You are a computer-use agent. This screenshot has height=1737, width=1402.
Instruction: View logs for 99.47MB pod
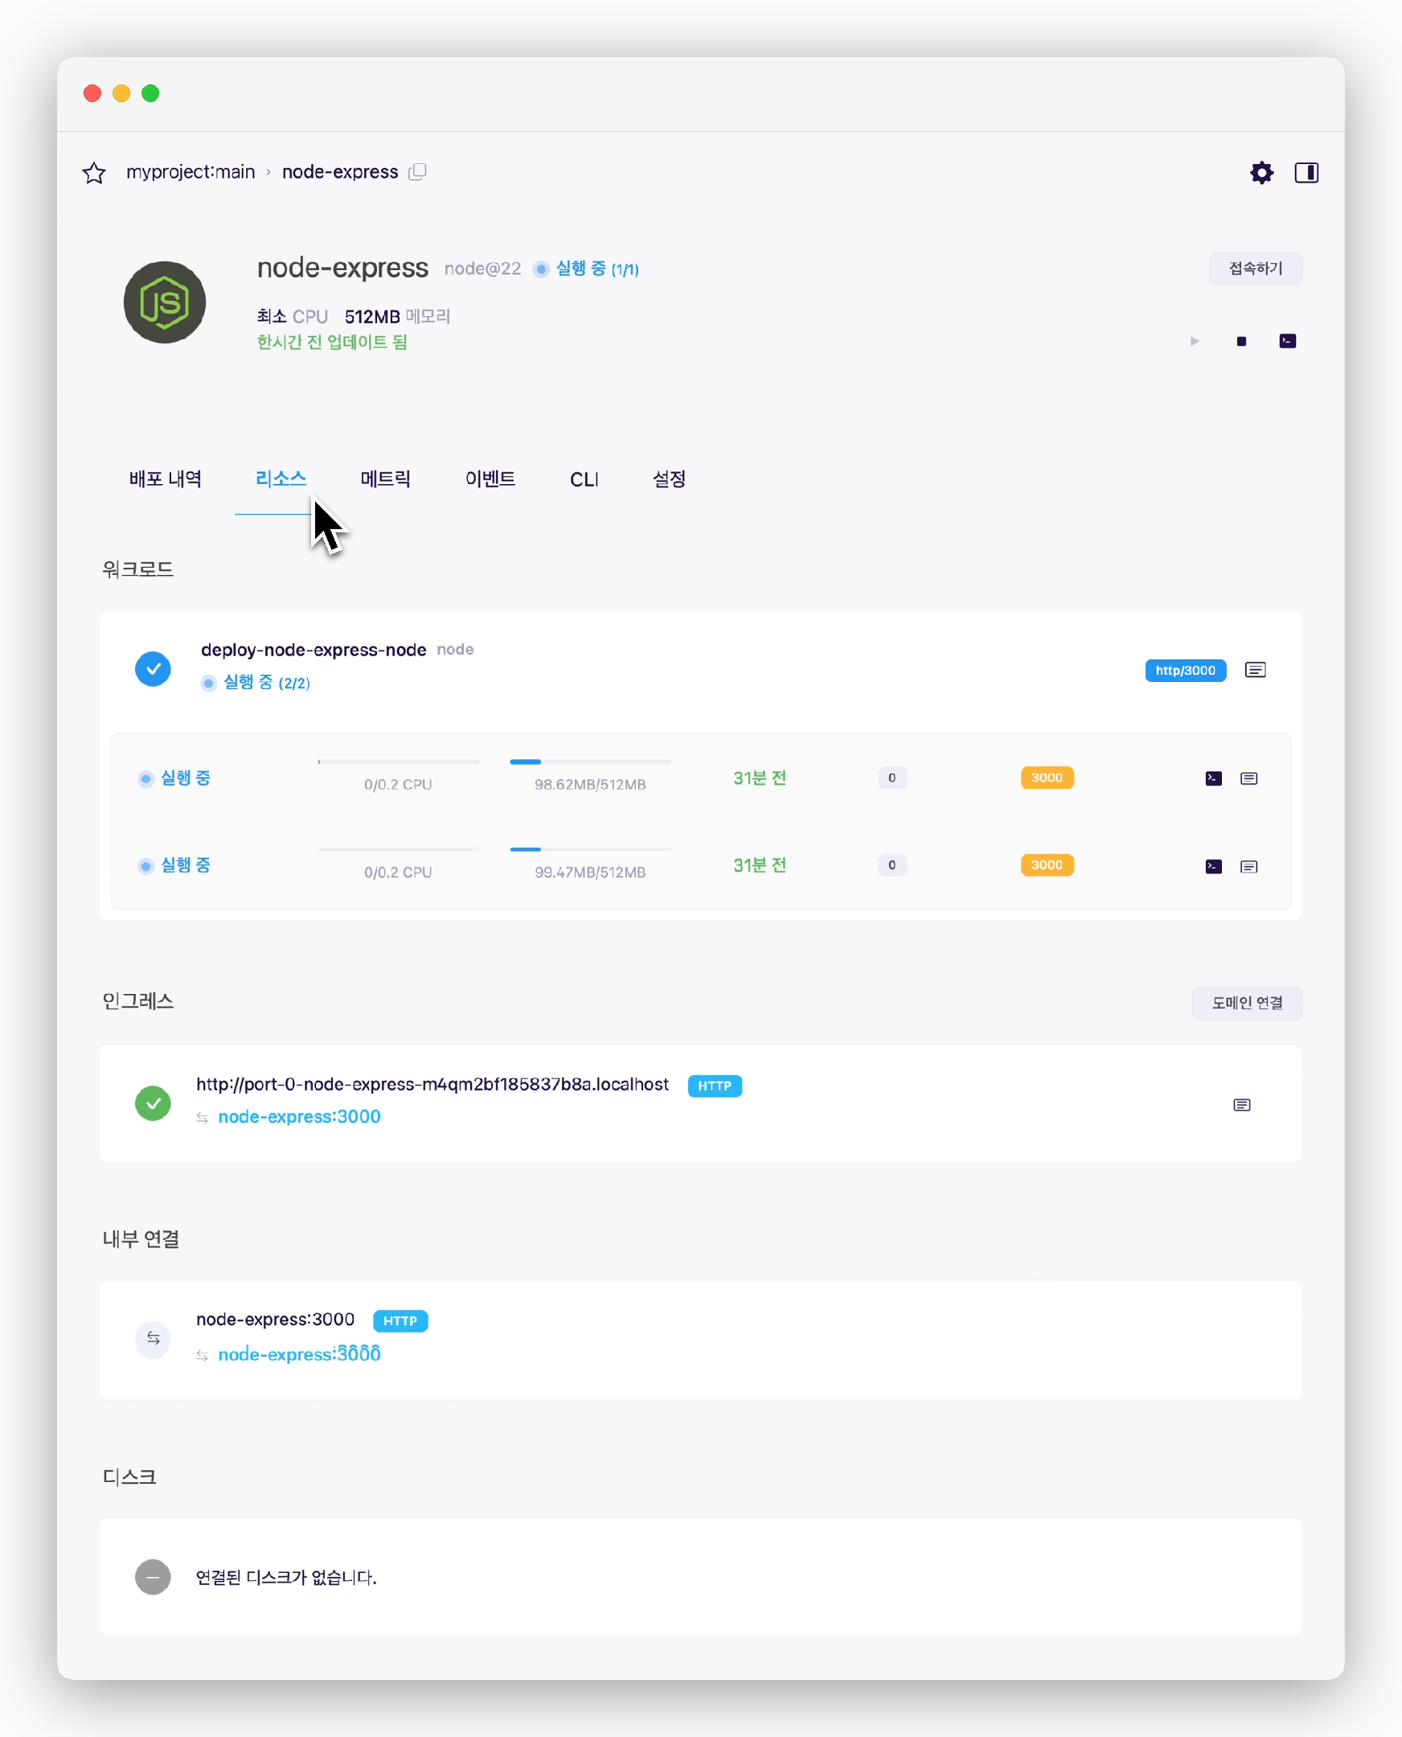tap(1248, 867)
